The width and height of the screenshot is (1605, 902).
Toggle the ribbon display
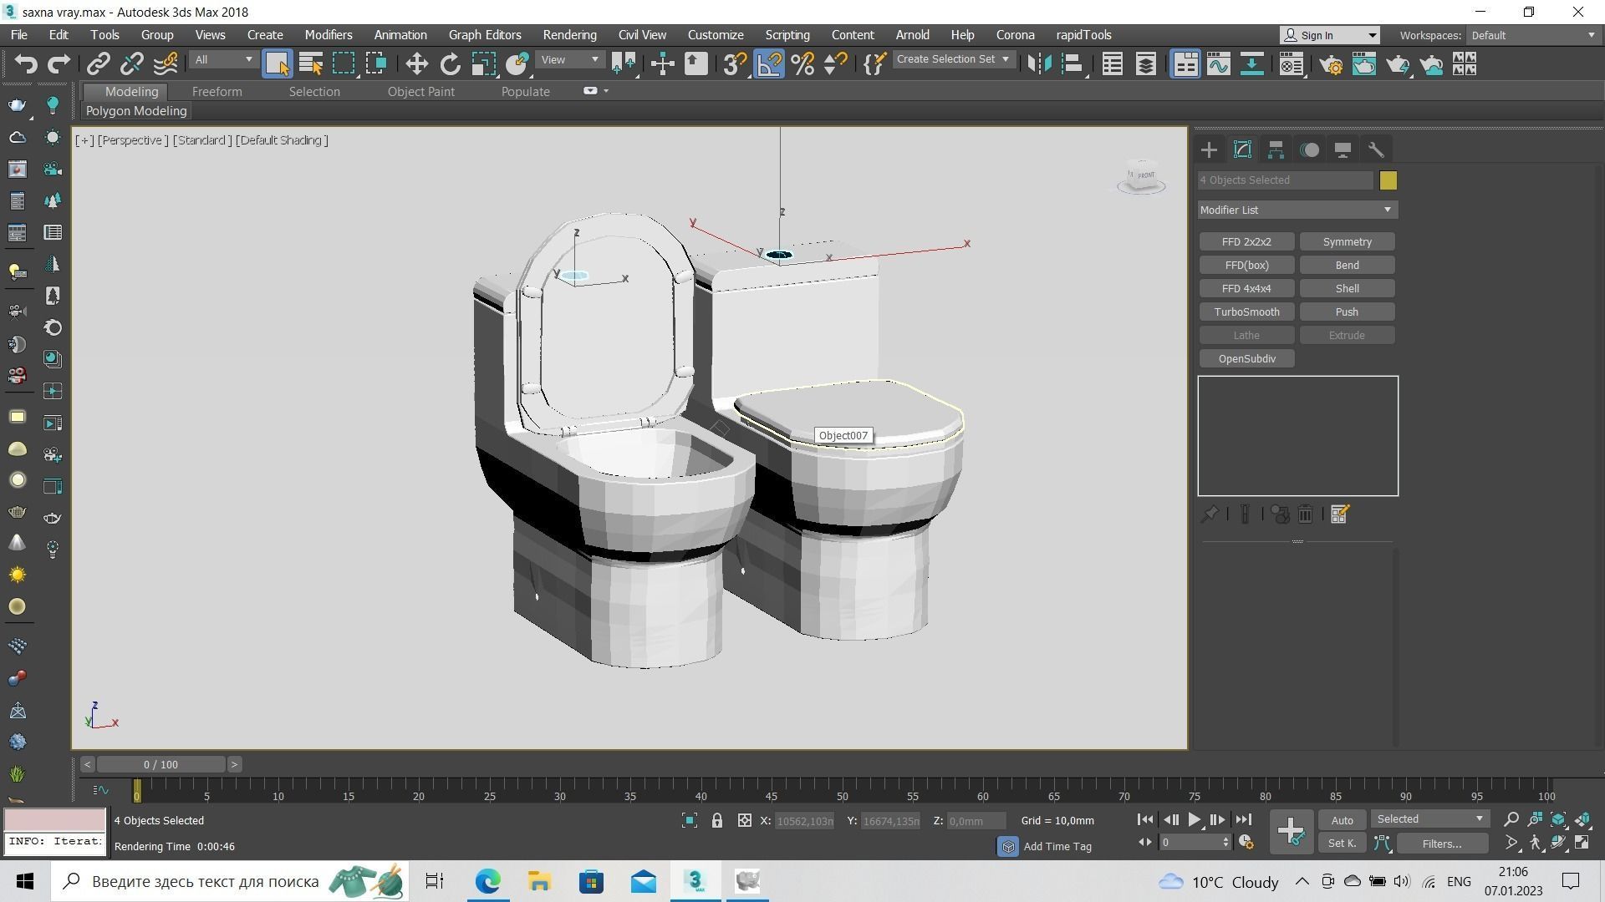[1185, 64]
